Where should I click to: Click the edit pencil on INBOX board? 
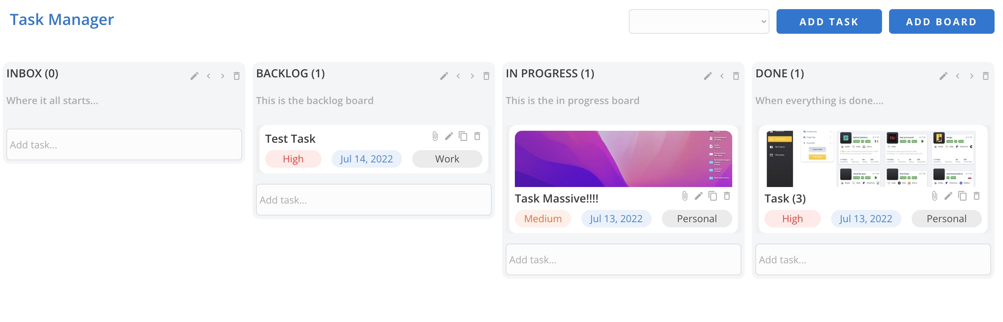[x=194, y=76]
